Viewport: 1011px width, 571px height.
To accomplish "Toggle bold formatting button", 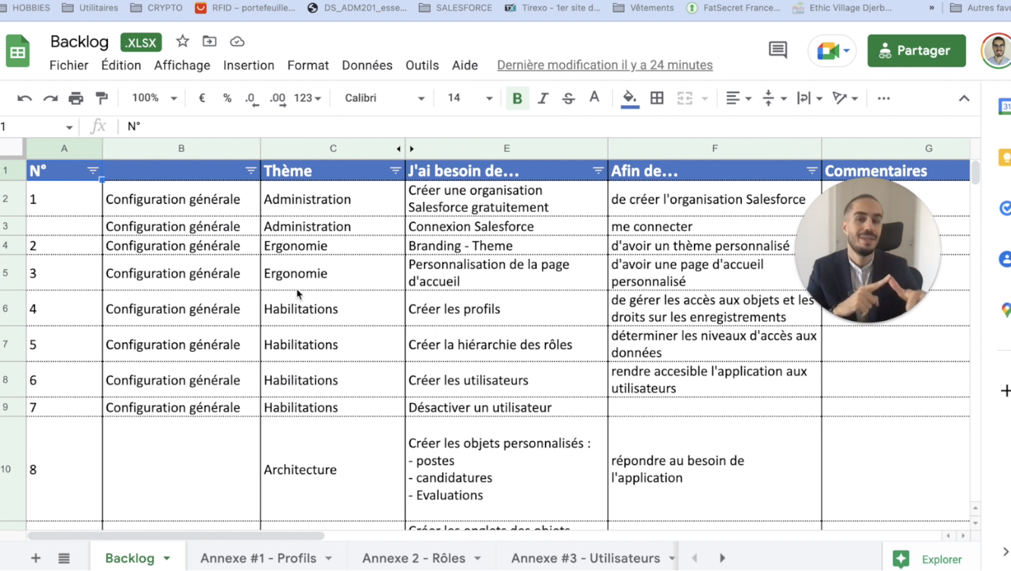I will point(517,98).
